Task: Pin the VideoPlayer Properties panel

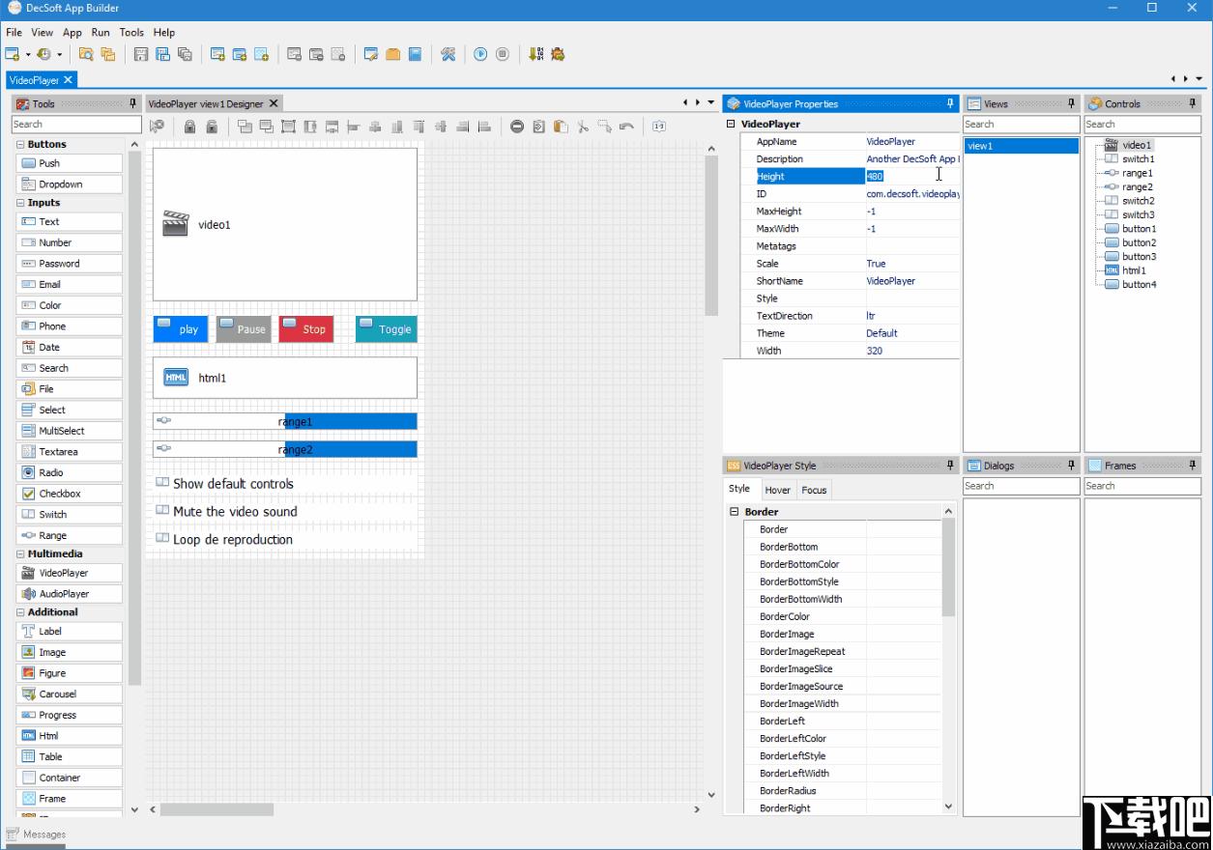Action: (951, 103)
